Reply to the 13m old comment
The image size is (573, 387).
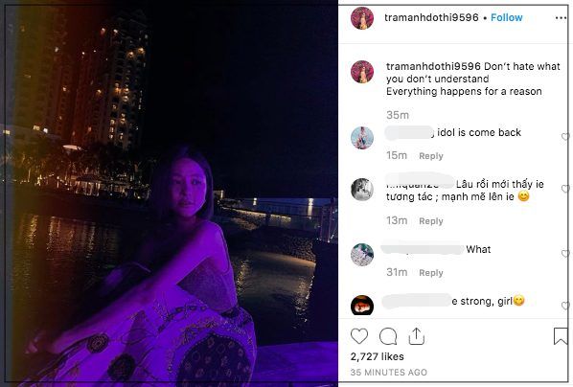[431, 221]
